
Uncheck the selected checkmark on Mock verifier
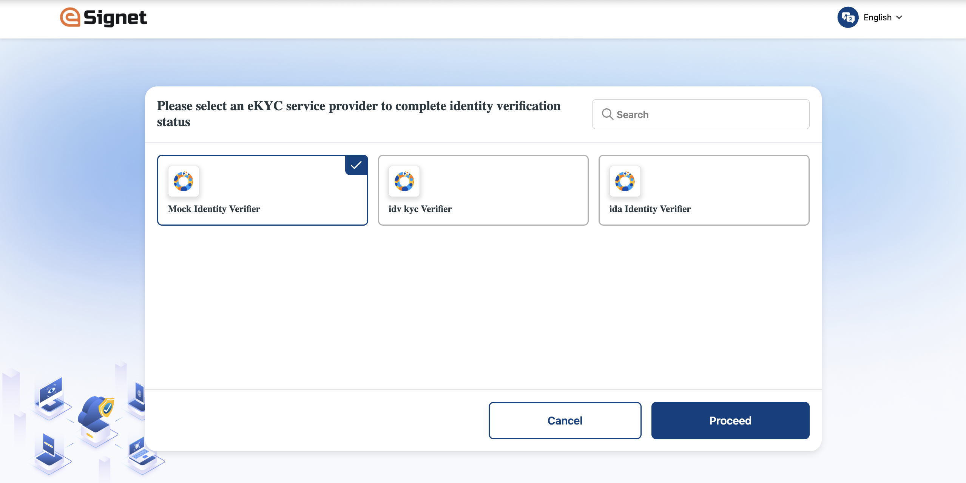pyautogui.click(x=356, y=165)
